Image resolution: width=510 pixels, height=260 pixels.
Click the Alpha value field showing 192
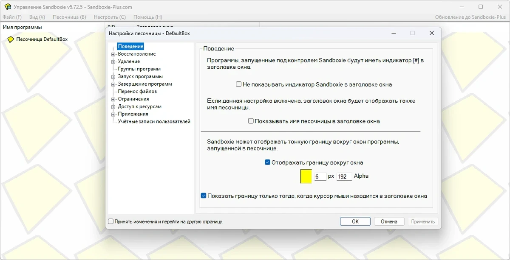pos(344,176)
